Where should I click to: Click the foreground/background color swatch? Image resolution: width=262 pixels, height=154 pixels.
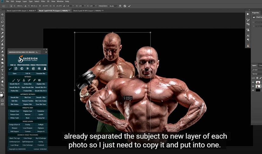[x=2, y=95]
